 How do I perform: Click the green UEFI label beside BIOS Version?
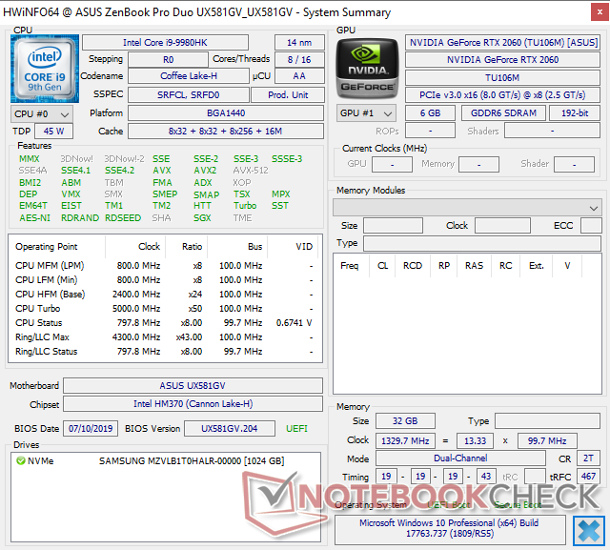[x=297, y=429]
